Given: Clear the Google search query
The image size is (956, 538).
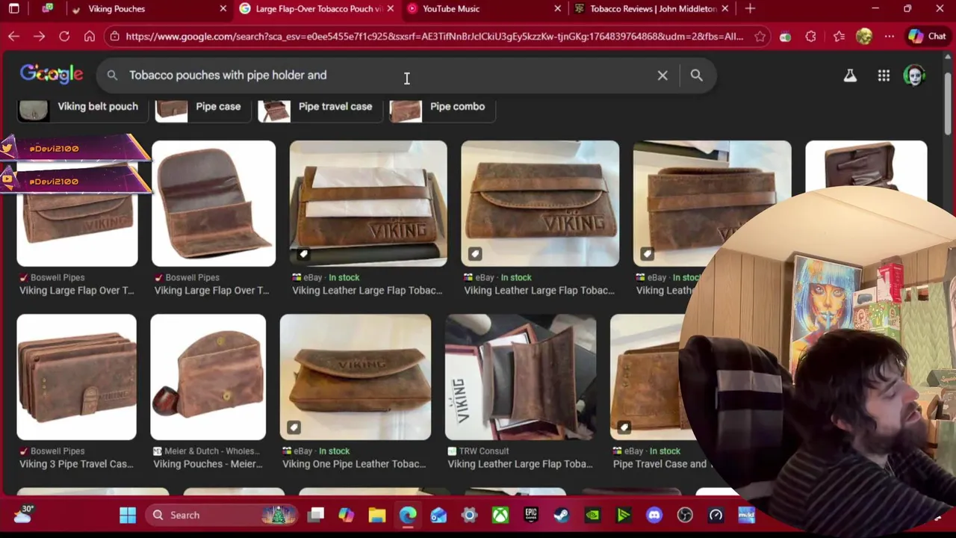Looking at the screenshot, I should 662,75.
